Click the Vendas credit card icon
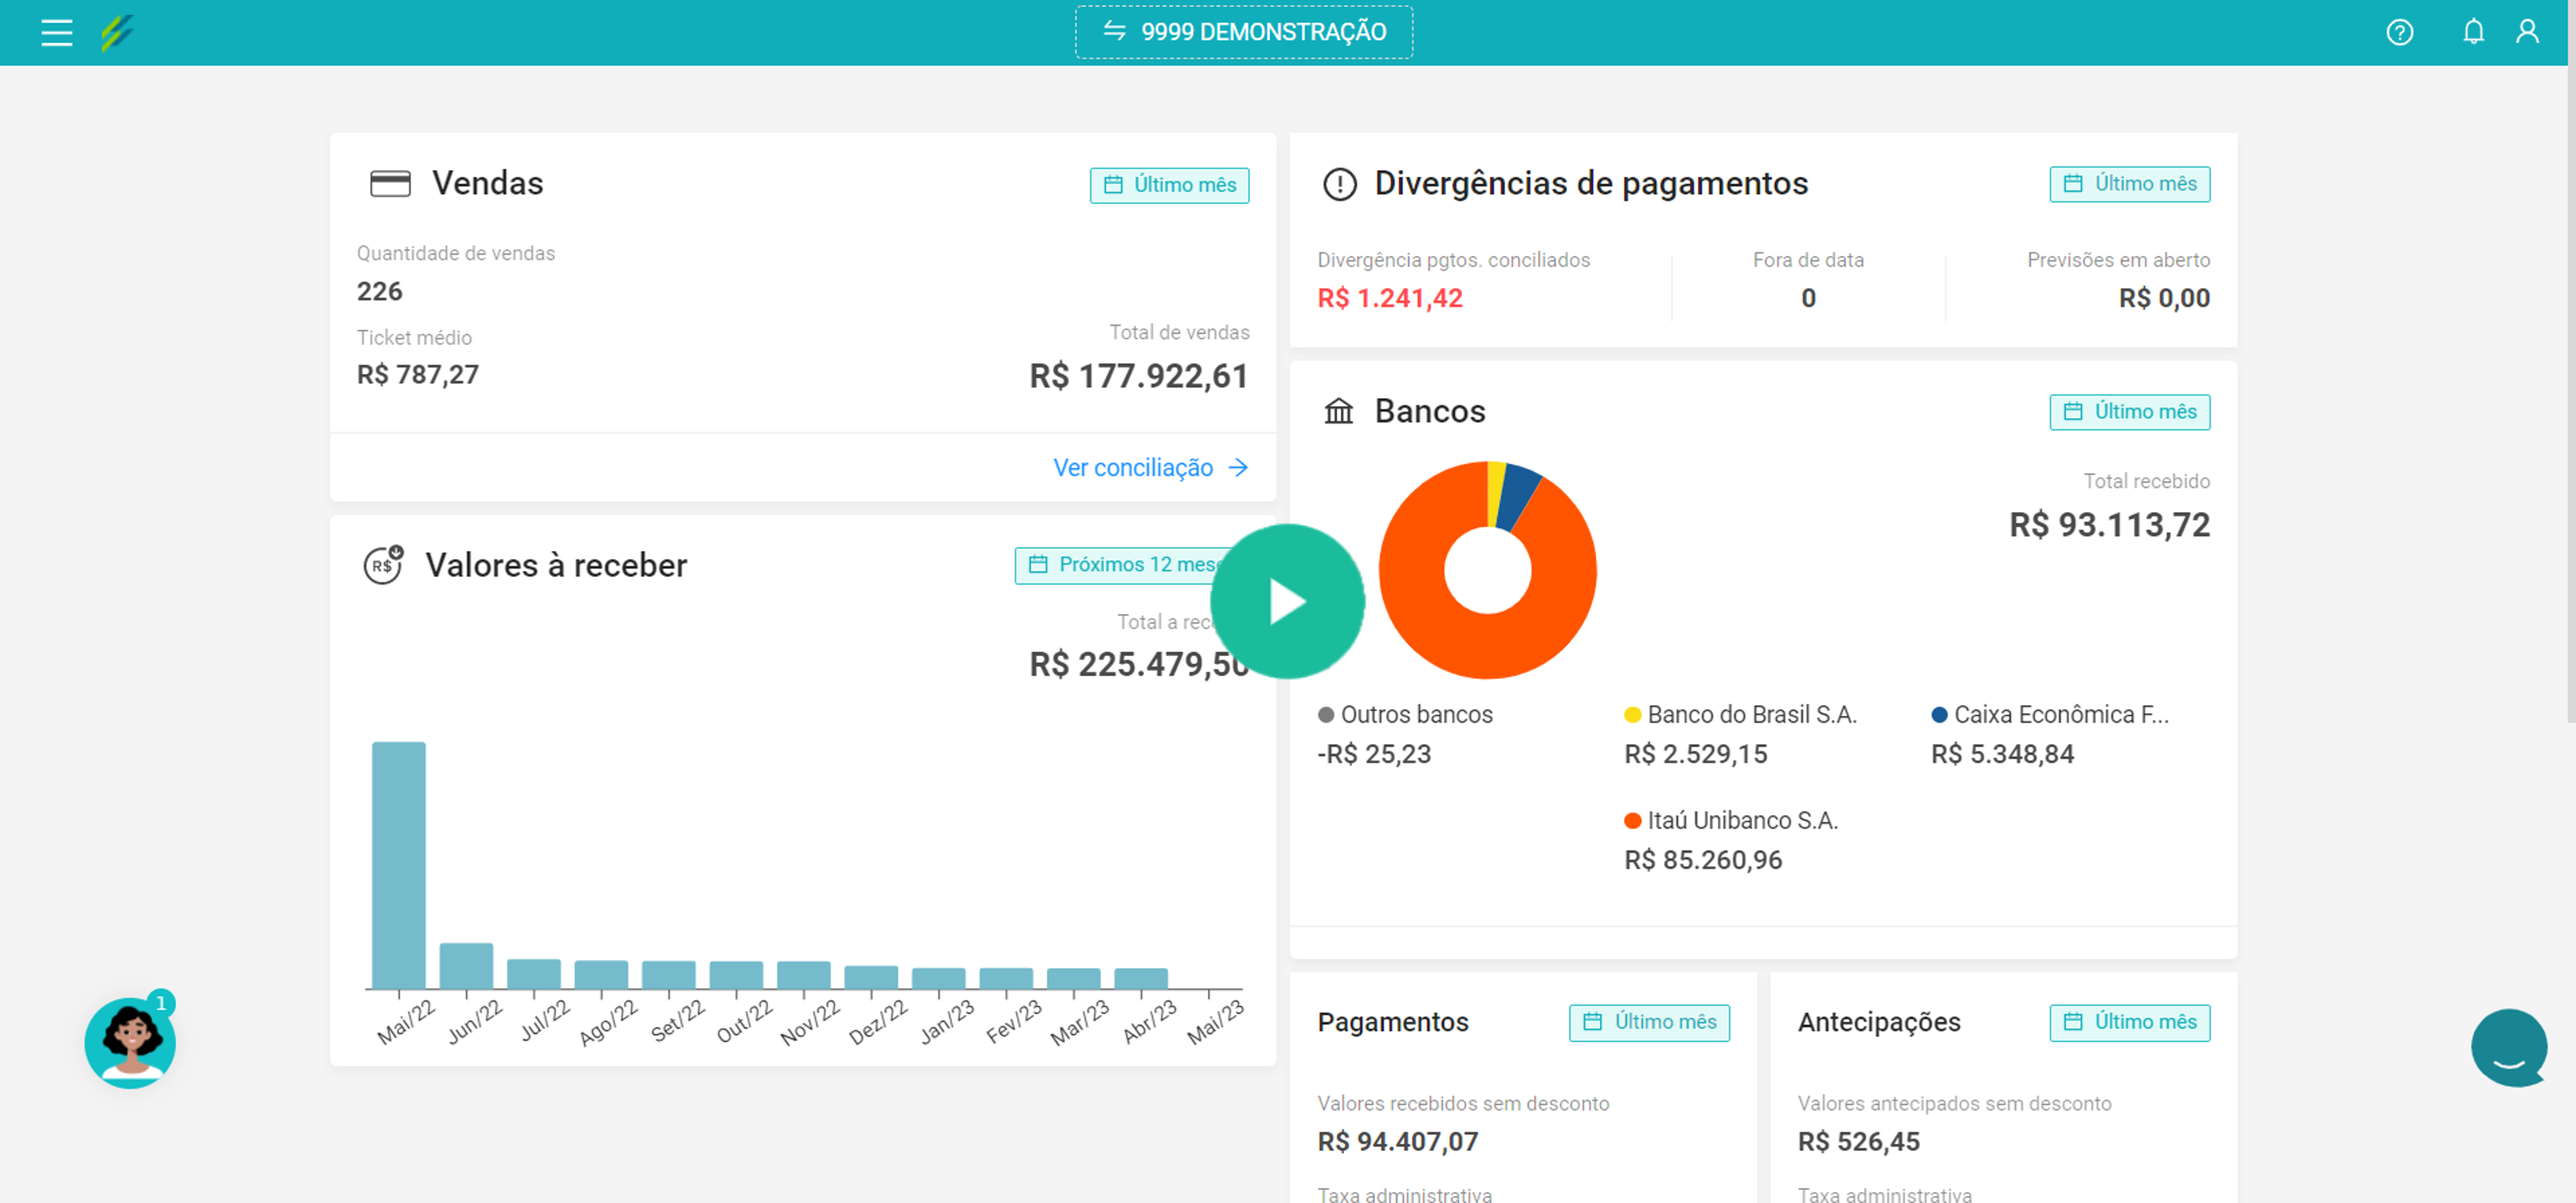The image size is (2576, 1203). pyautogui.click(x=390, y=184)
